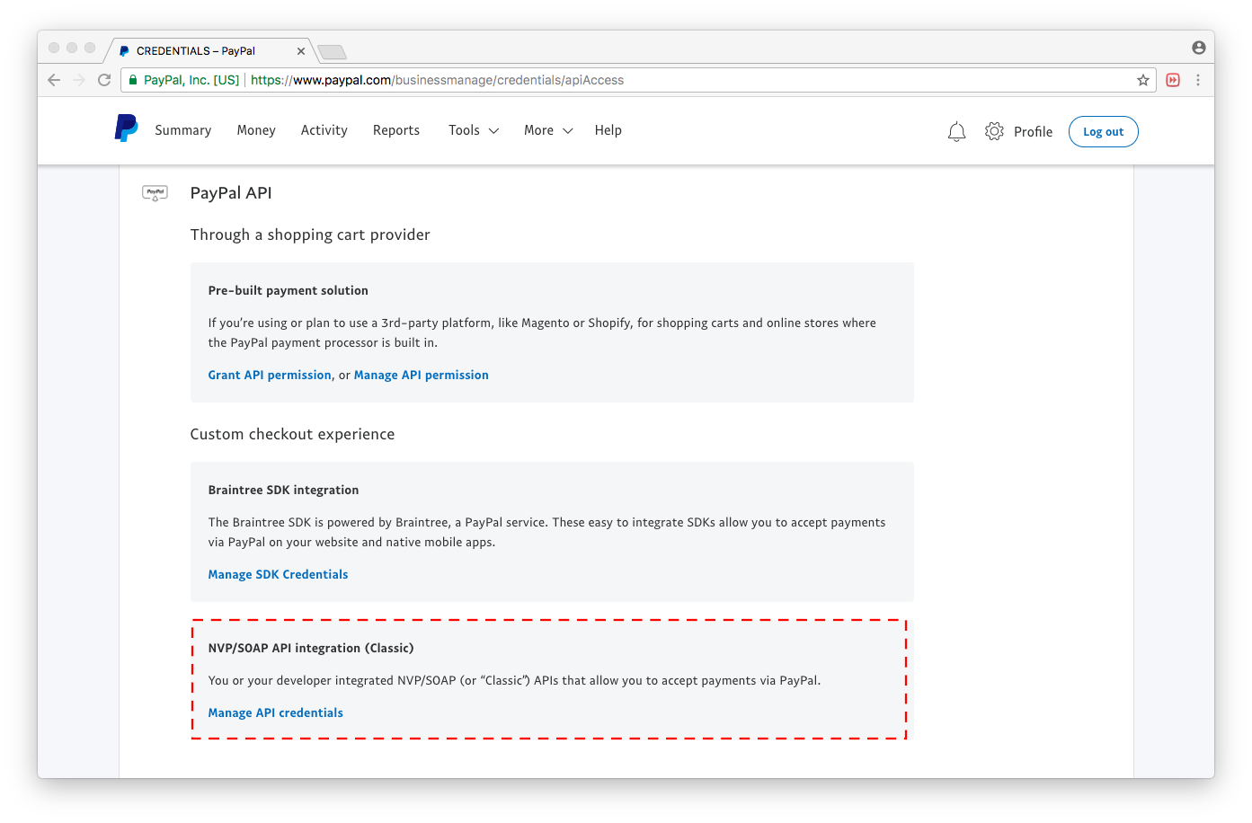Viewport: 1252px width, 823px height.
Task: Open the Chrome user profile icon
Action: click(x=1199, y=48)
